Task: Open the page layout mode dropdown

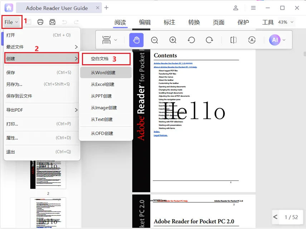Action: (x=110, y=40)
